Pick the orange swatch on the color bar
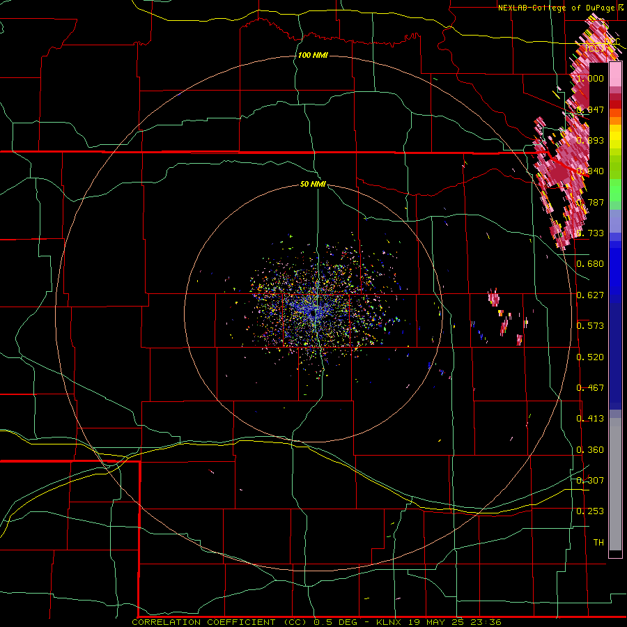This screenshot has width=627, height=627. (x=615, y=121)
